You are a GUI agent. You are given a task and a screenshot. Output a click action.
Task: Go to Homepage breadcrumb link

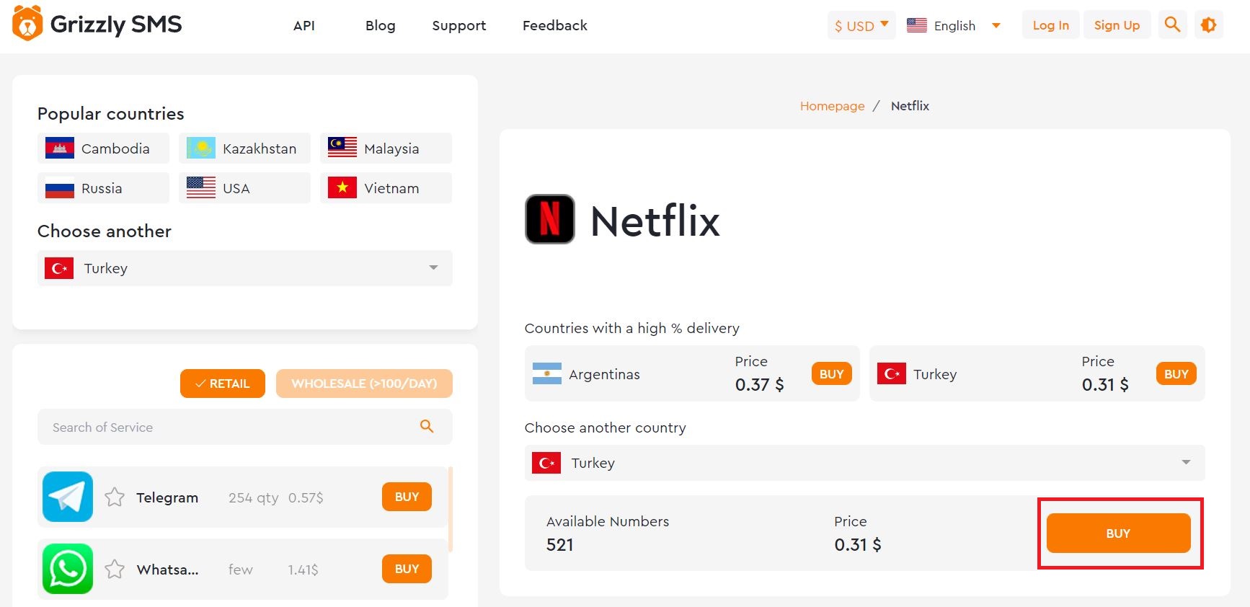[x=832, y=106]
